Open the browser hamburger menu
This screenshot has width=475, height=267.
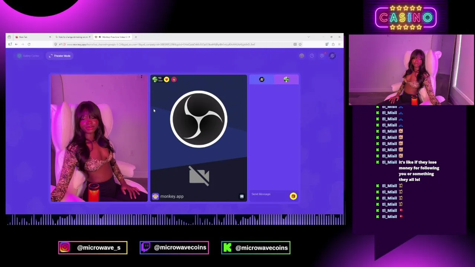339,44
